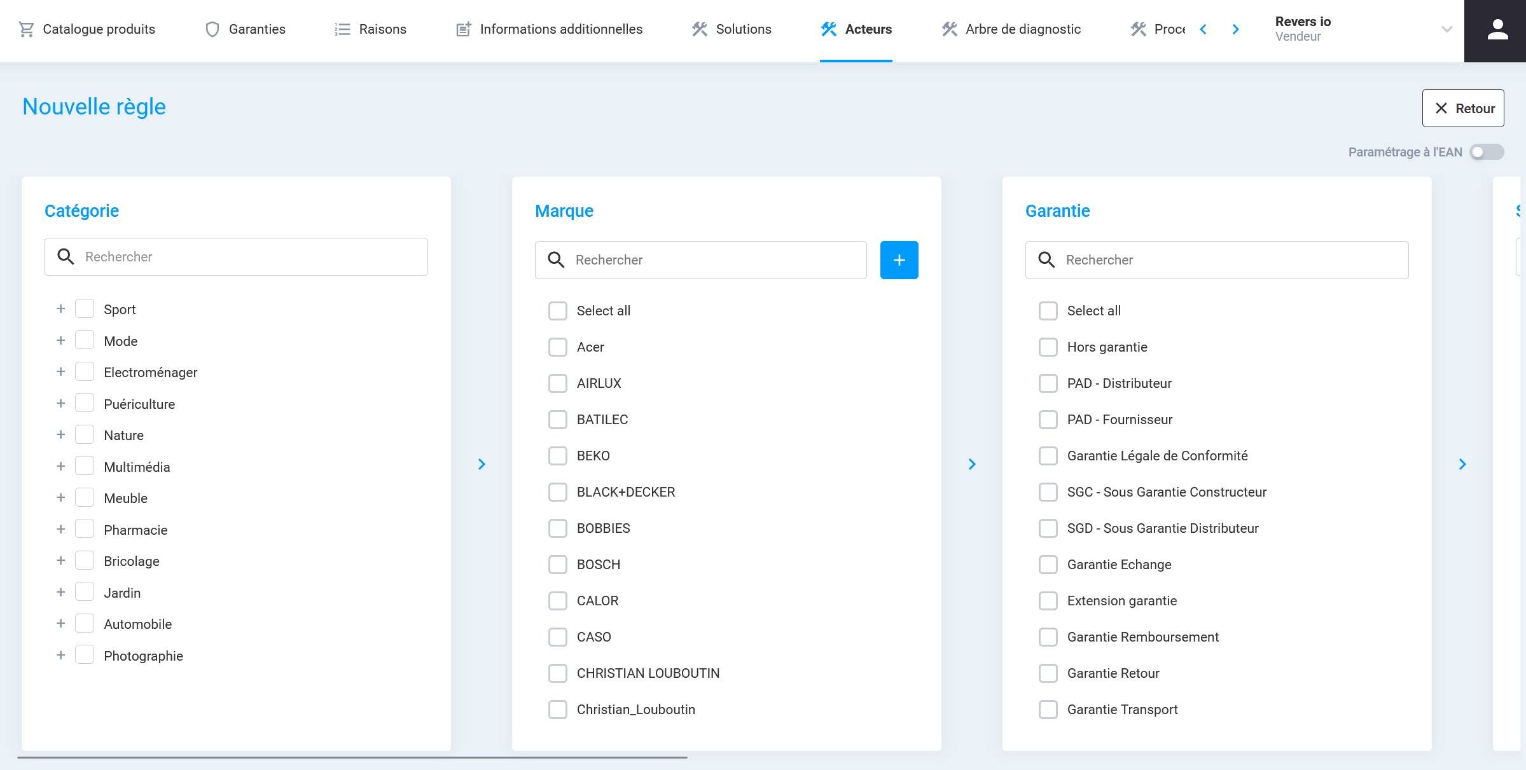Expand the Electroménager category tree node

[x=61, y=372]
